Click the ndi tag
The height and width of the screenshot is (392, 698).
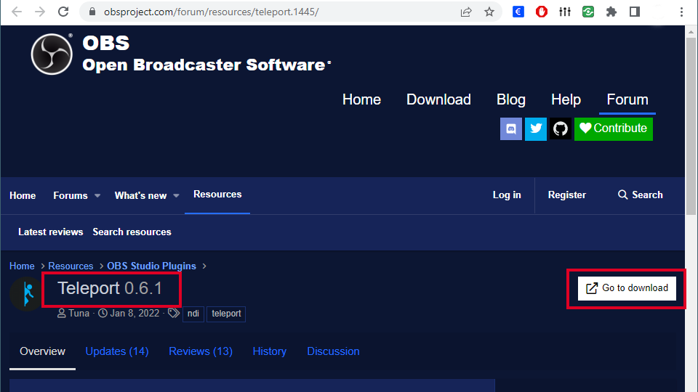click(193, 314)
